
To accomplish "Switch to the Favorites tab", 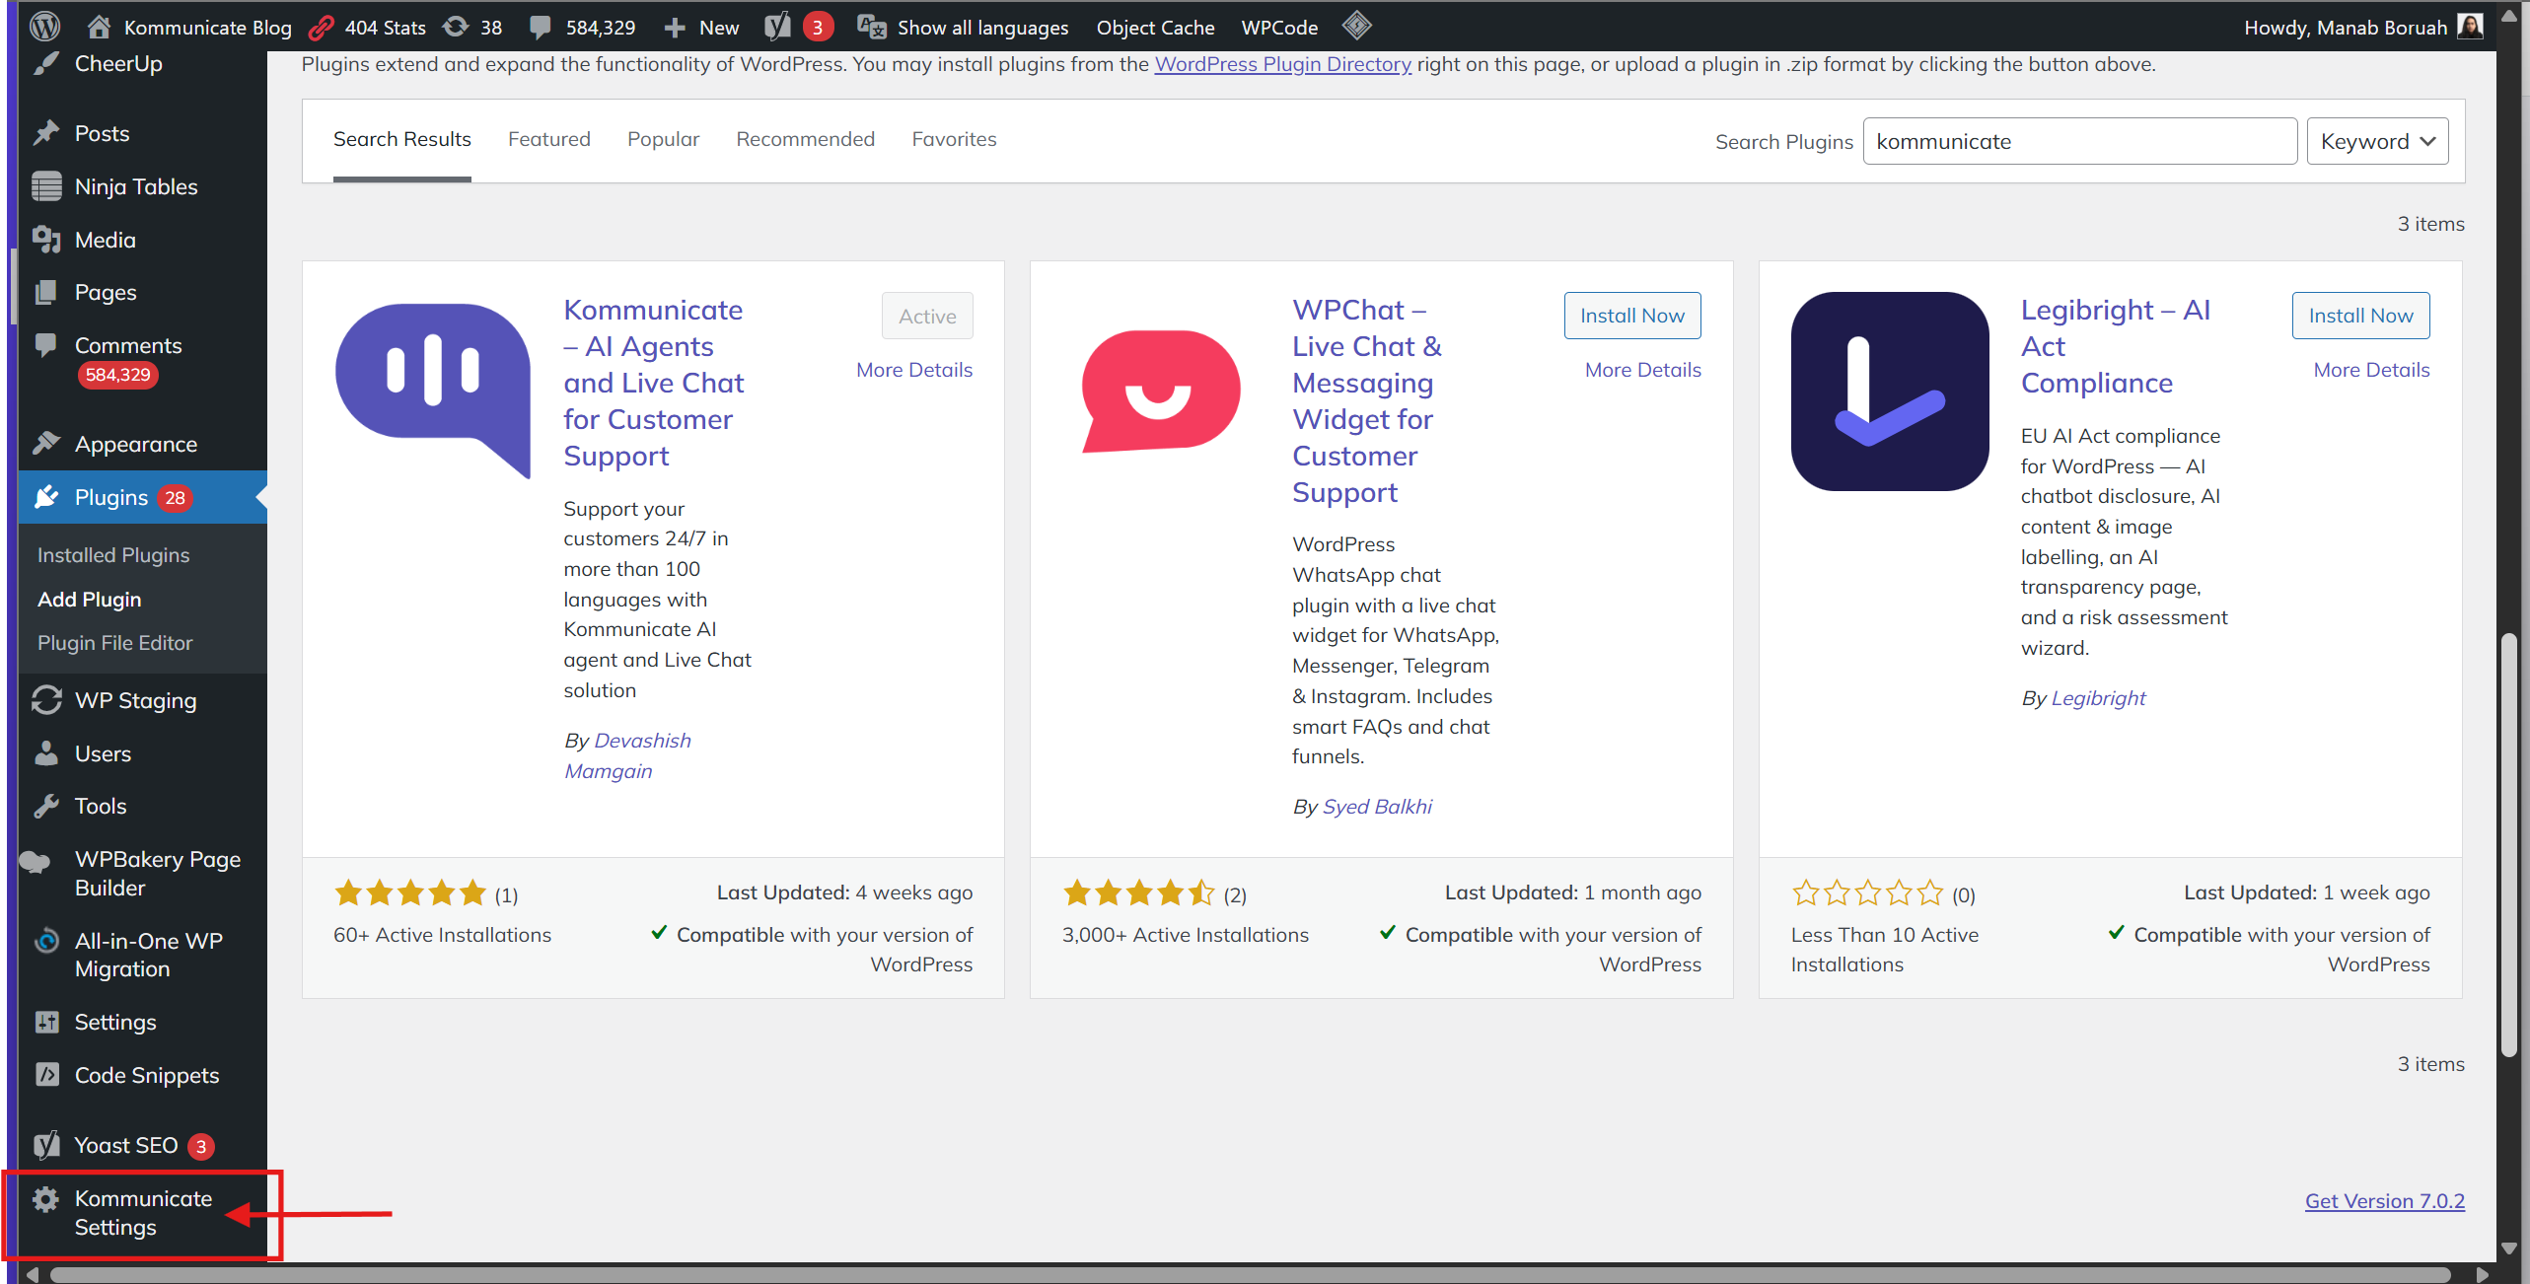I will tap(954, 140).
